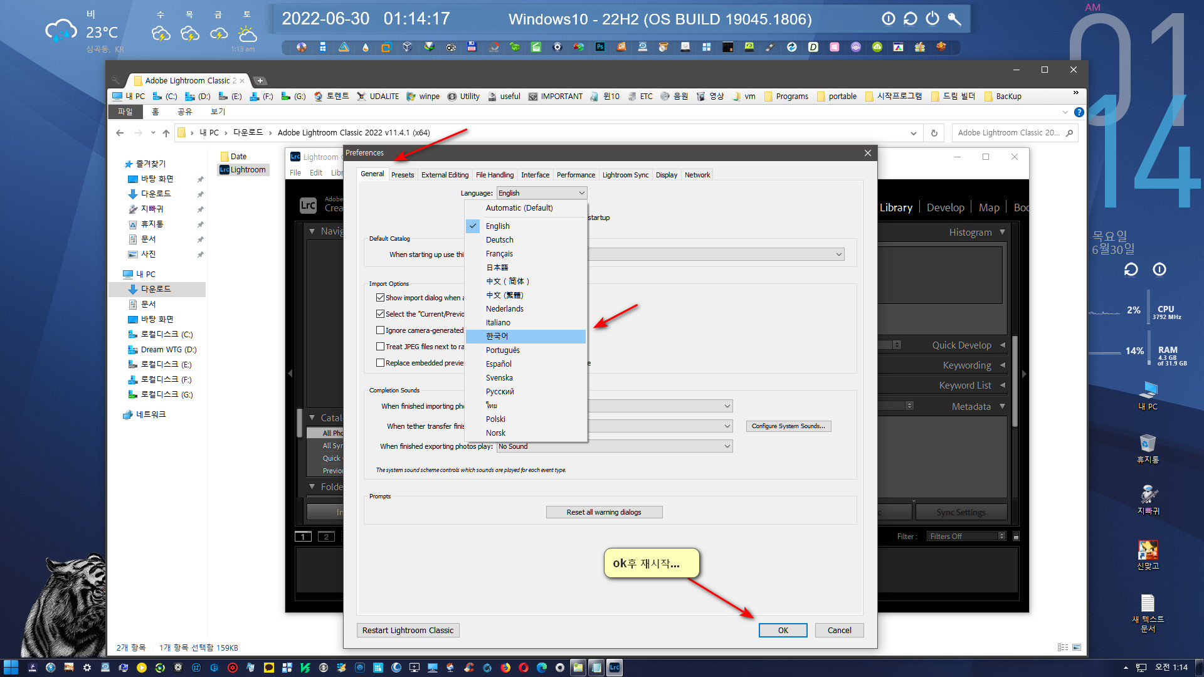
Task: Expand the Quick Develop panel
Action: pyautogui.click(x=1002, y=345)
